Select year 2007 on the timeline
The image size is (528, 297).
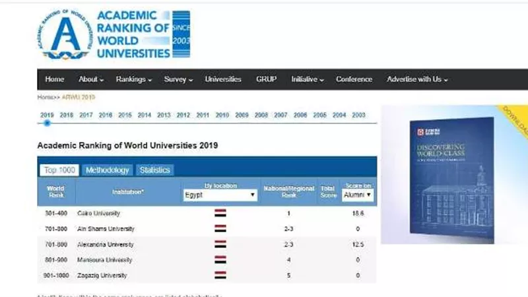[x=281, y=115]
